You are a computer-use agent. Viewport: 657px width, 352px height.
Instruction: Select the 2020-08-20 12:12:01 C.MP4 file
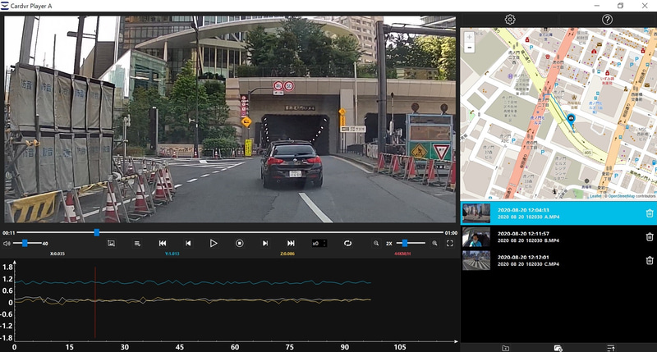[x=558, y=260]
